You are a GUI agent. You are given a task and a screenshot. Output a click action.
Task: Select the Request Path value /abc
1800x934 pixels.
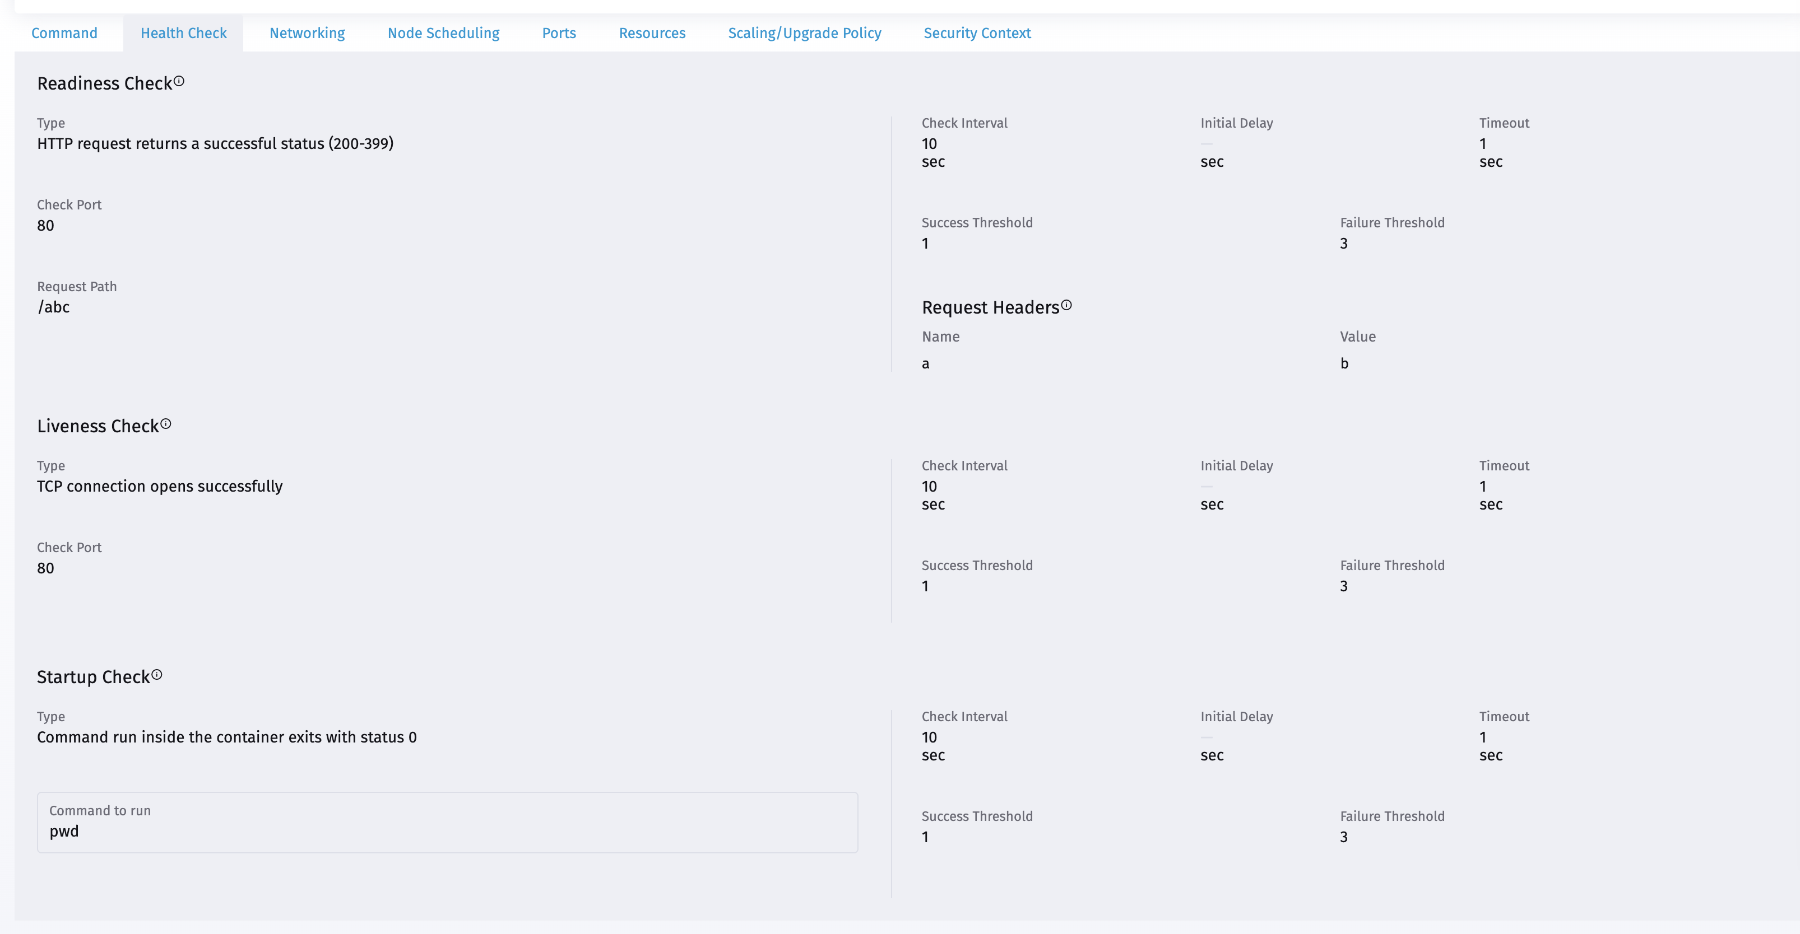[54, 307]
